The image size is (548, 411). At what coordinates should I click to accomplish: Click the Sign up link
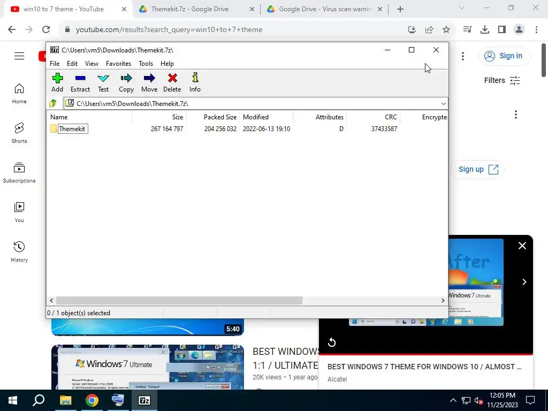click(x=478, y=170)
